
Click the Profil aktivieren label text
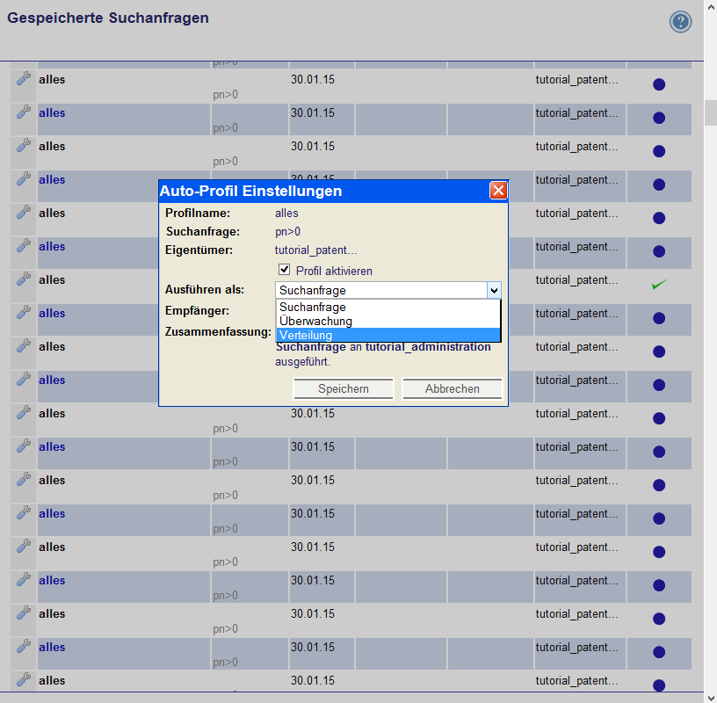tap(334, 271)
